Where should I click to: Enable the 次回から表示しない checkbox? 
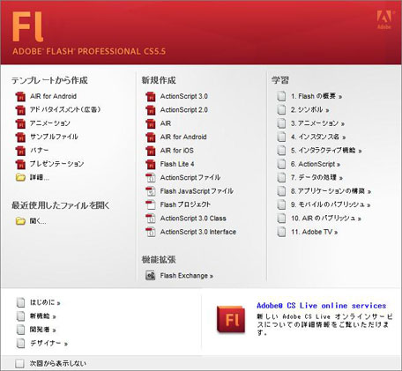coord(19,364)
